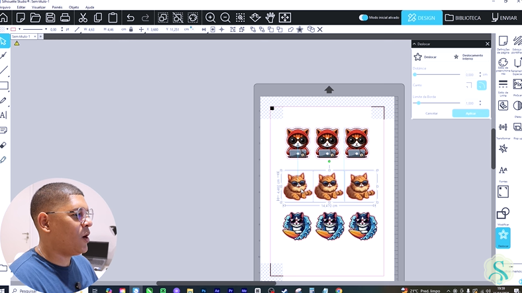Open the Painéis menu

pos(57,7)
